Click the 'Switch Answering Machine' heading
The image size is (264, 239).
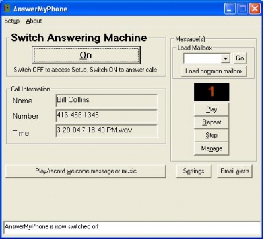(x=79, y=38)
